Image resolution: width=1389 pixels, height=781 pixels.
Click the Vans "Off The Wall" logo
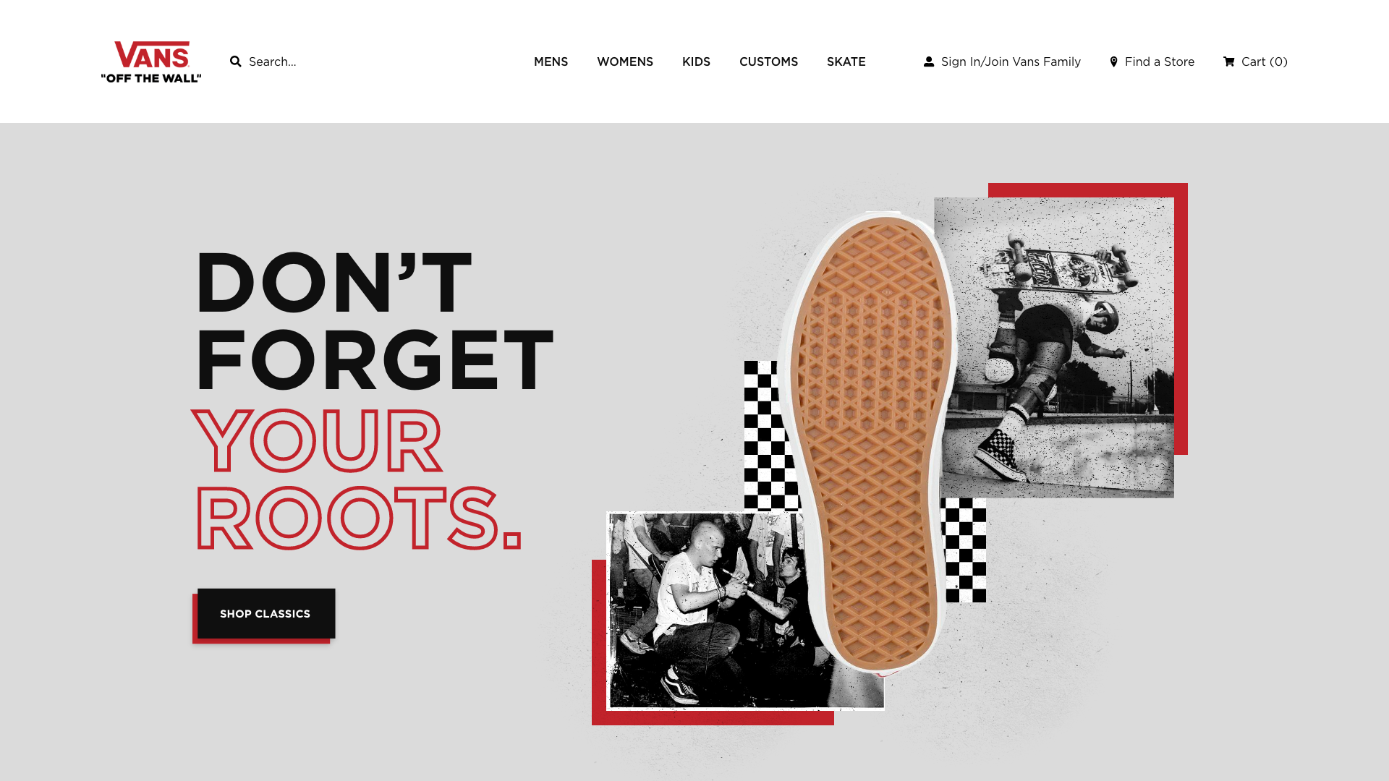pos(151,61)
